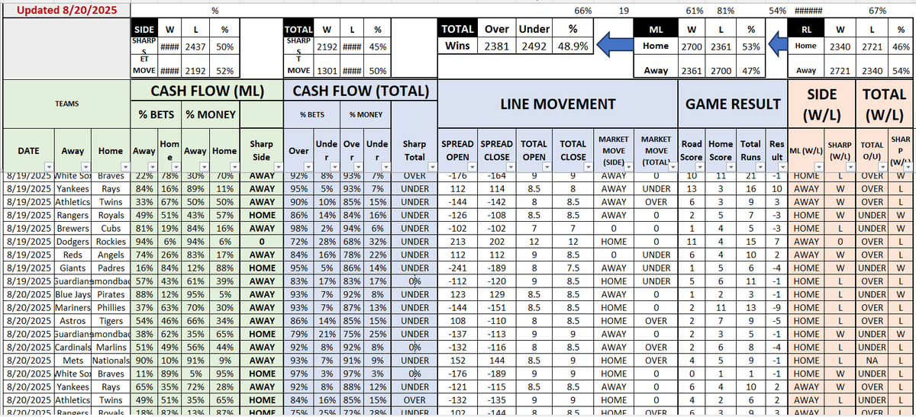Image resolution: width=916 pixels, height=417 pixels.
Task: Click the 'Marlins' home team cell
Action: 112,348
